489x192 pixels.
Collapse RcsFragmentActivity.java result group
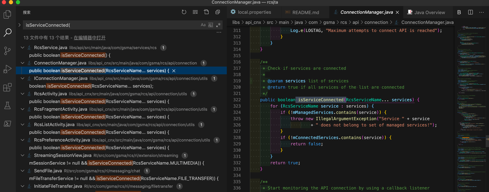pos(22,109)
